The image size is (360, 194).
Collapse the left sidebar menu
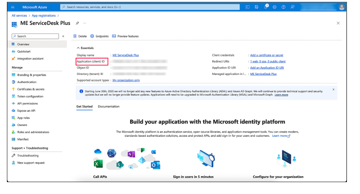tap(63, 36)
